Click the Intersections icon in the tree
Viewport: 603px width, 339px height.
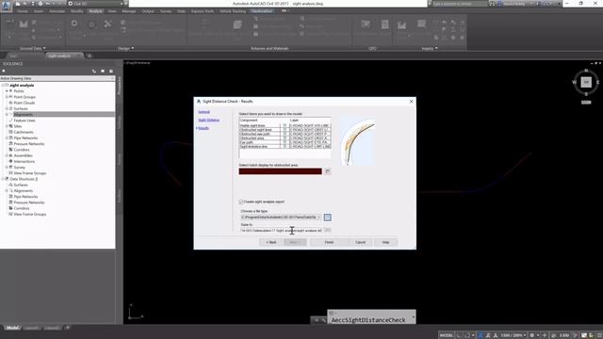(x=10, y=161)
